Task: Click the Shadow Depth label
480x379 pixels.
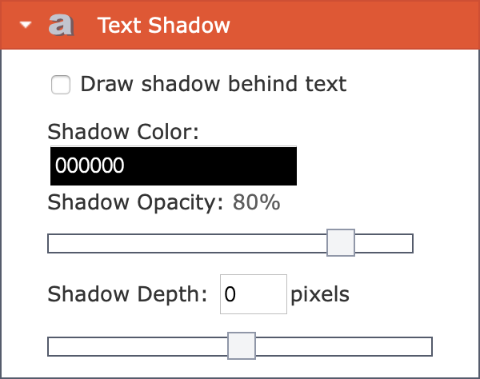Action: [x=127, y=294]
